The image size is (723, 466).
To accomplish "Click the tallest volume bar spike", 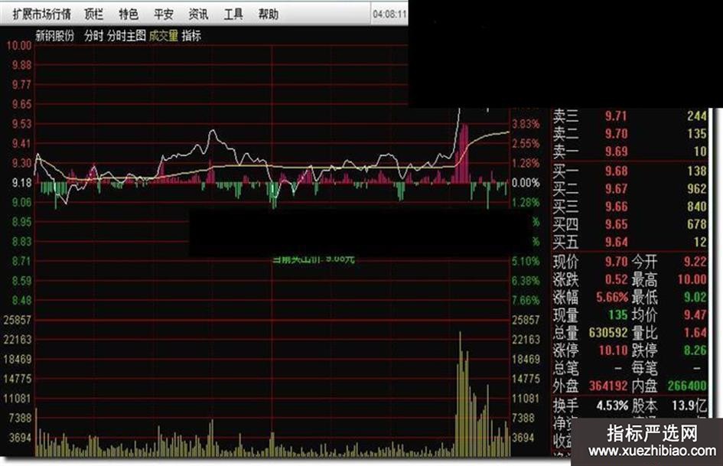I will coord(460,393).
